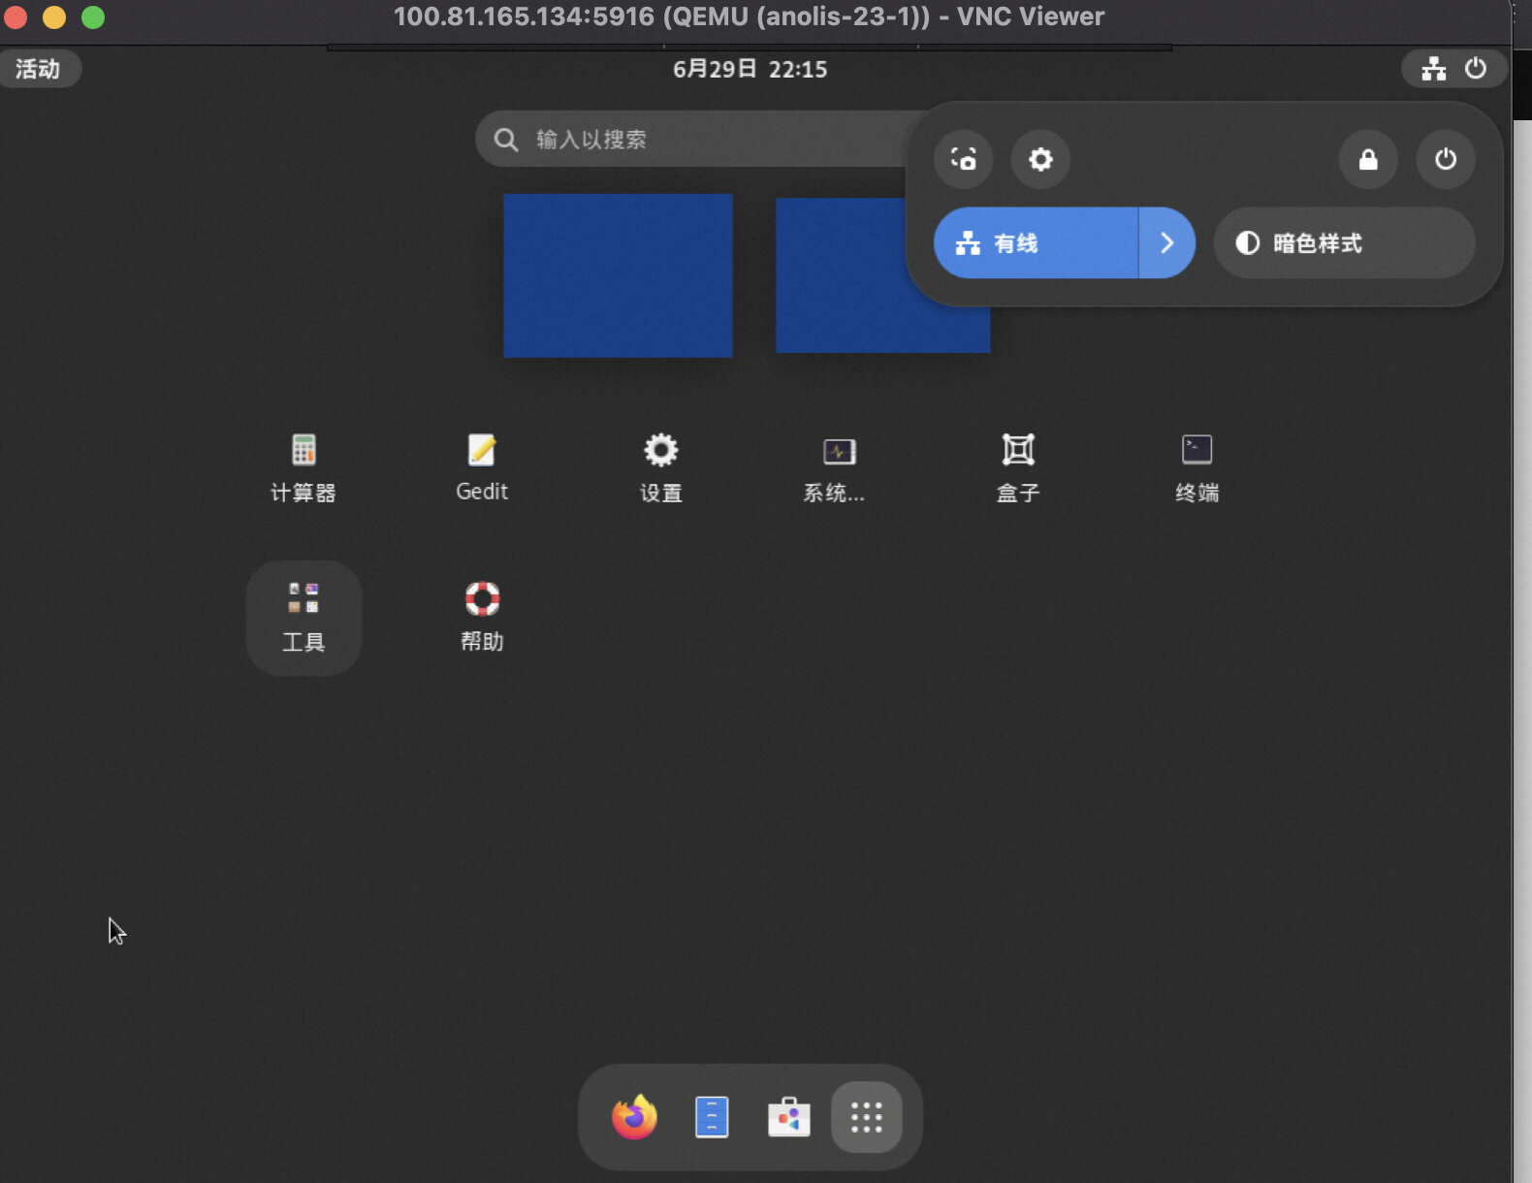Take a screenshot using quick settings button

click(963, 159)
